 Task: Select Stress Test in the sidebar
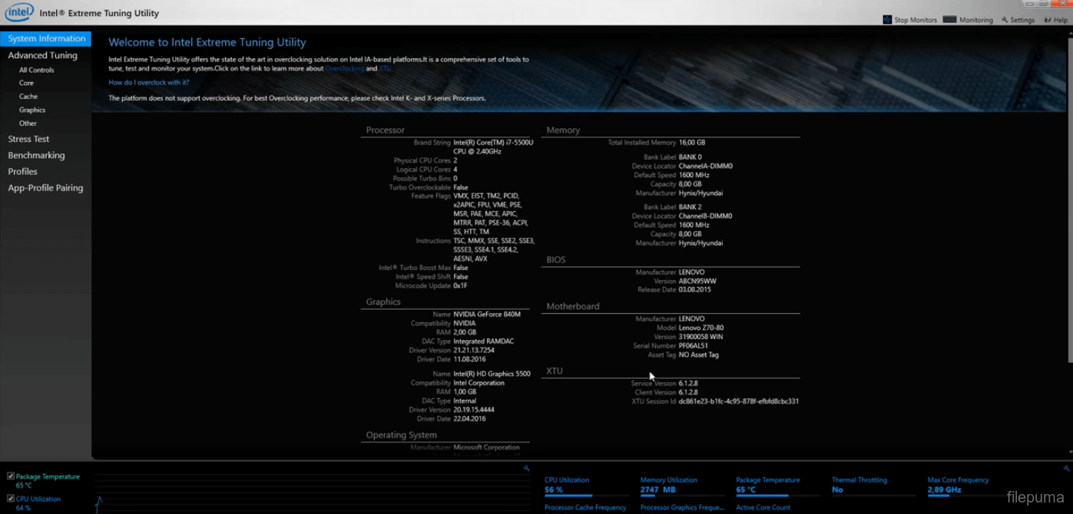(x=28, y=139)
